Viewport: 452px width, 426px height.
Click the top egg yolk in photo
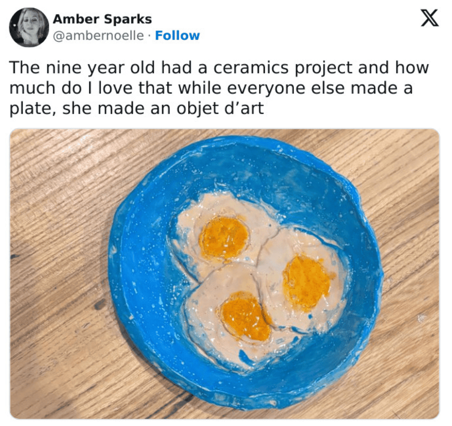[224, 238]
